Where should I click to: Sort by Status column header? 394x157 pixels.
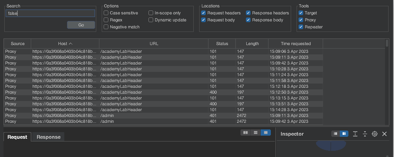coord(222,44)
